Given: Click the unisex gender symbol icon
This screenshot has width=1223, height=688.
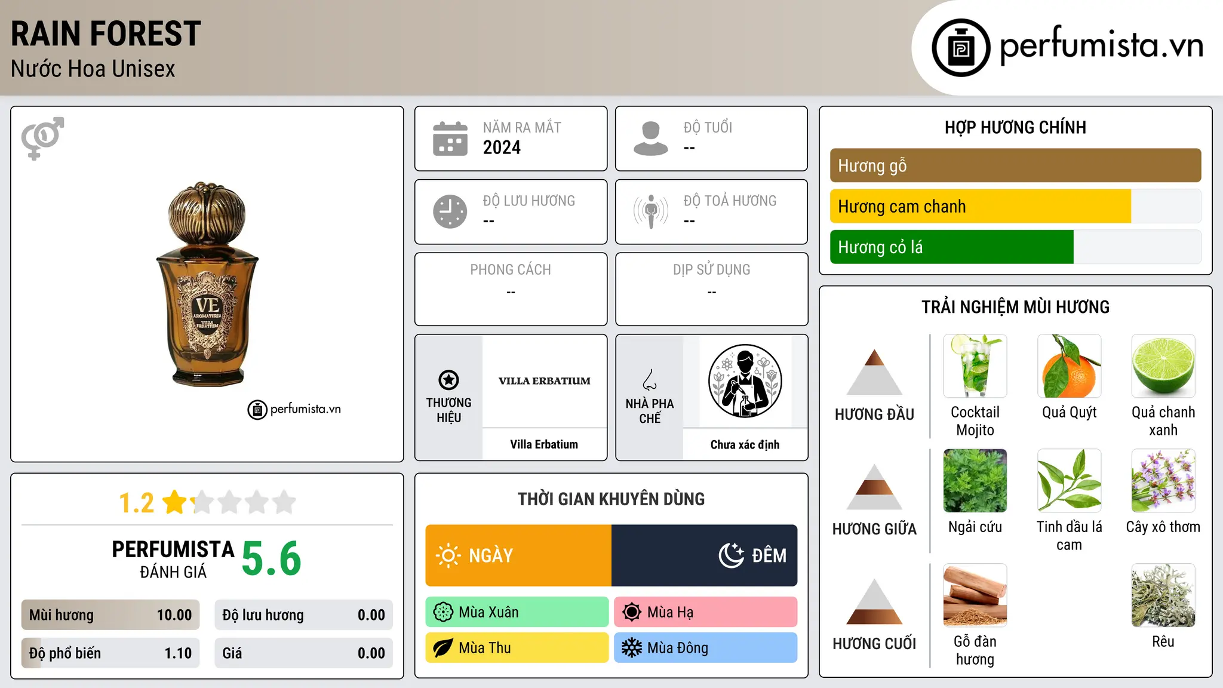Looking at the screenshot, I should (x=42, y=139).
